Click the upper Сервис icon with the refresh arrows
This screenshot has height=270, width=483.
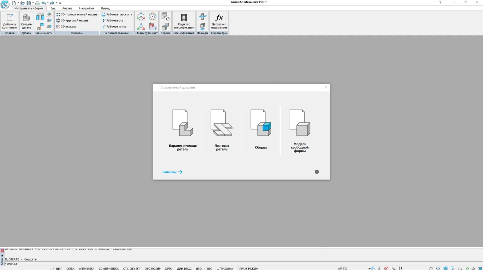pos(165,16)
